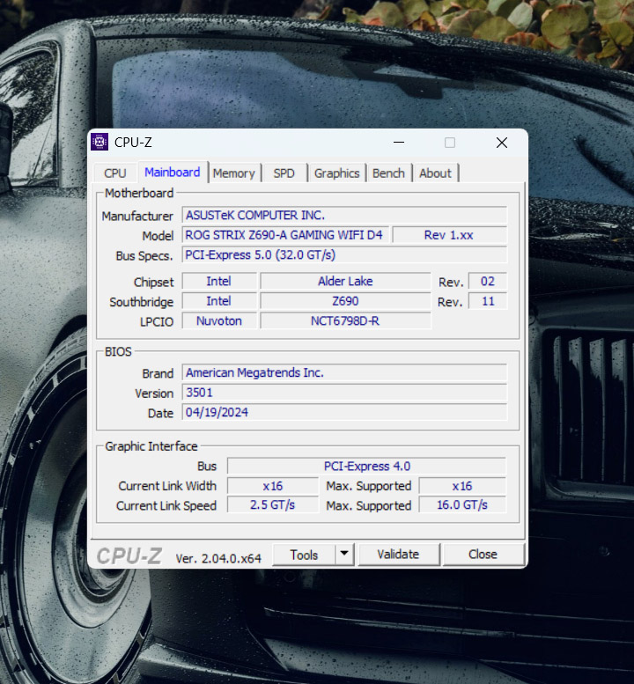Click the Tools button
634x684 pixels.
[x=304, y=555]
